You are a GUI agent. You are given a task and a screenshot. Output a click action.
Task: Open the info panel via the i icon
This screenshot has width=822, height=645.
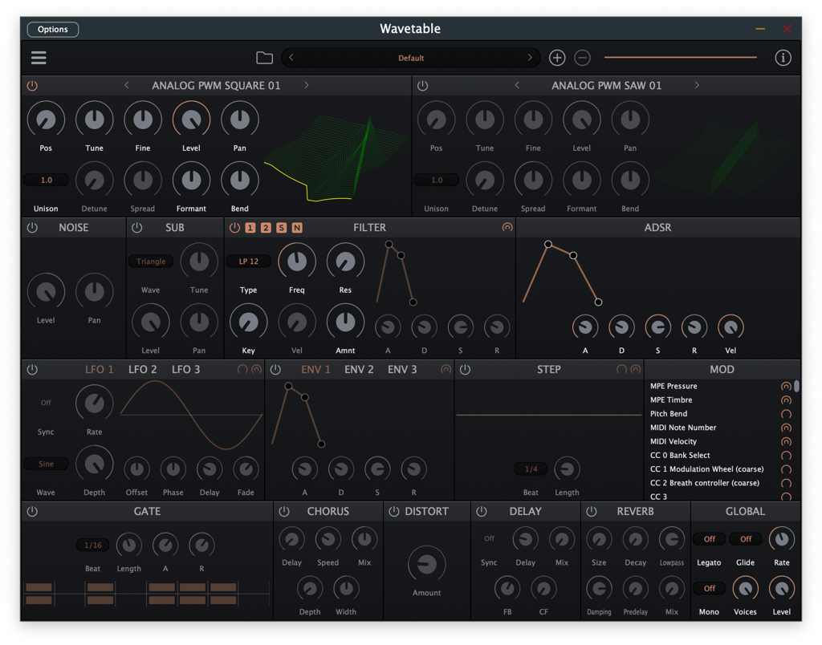[783, 57]
